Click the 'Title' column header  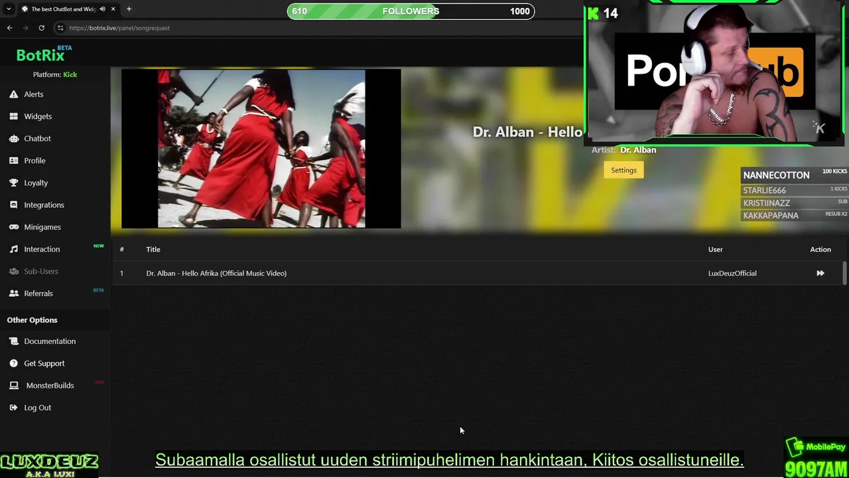pos(153,250)
